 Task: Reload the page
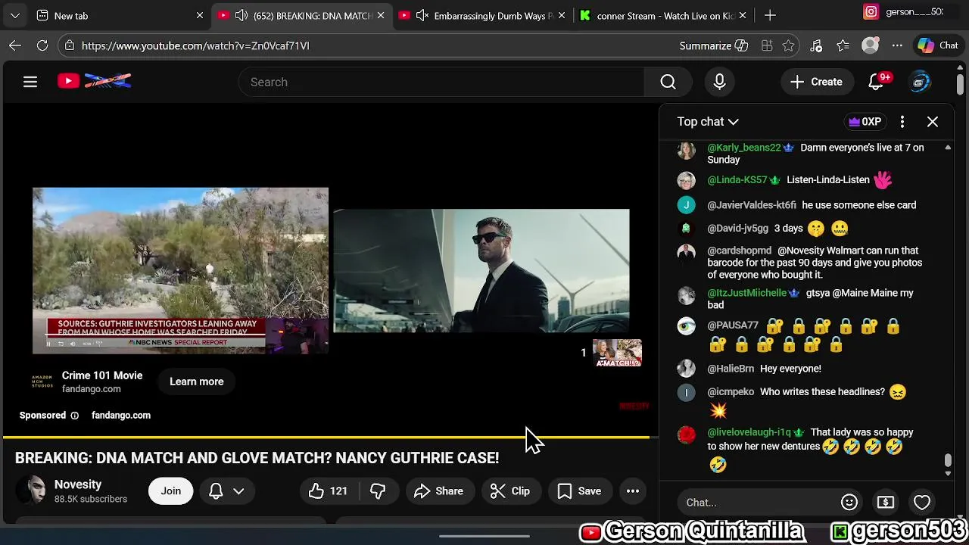click(42, 45)
